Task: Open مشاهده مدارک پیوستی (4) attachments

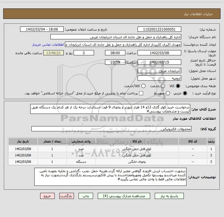Action: 124,196
